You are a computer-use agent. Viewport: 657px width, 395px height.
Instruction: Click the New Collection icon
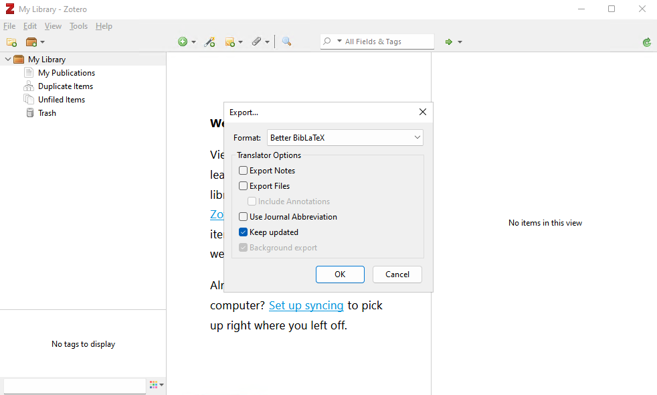12,42
